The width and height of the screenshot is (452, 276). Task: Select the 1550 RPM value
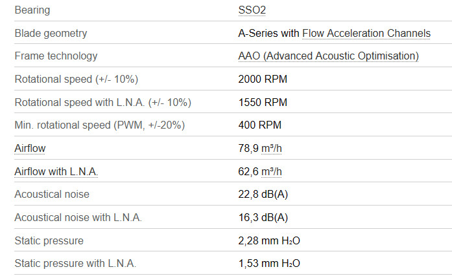coord(263,102)
